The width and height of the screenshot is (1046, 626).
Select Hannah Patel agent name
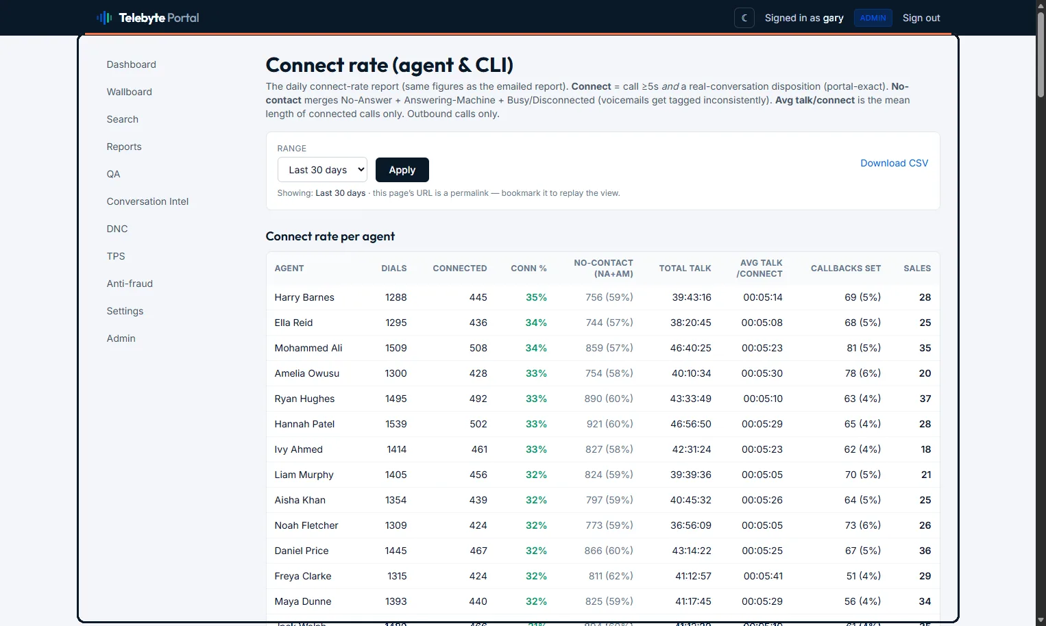[x=304, y=424]
